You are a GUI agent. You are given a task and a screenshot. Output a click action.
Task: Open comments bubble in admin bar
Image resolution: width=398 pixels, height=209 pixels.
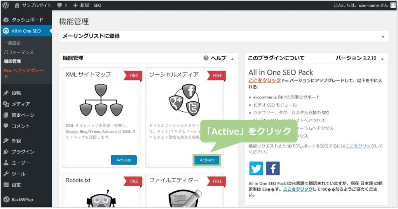pos(59,5)
